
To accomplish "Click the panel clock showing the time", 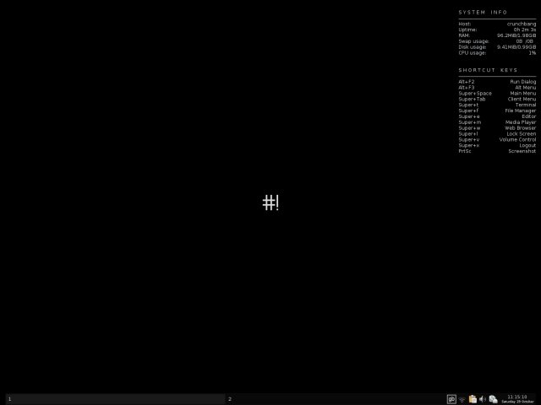I will tap(517, 399).
